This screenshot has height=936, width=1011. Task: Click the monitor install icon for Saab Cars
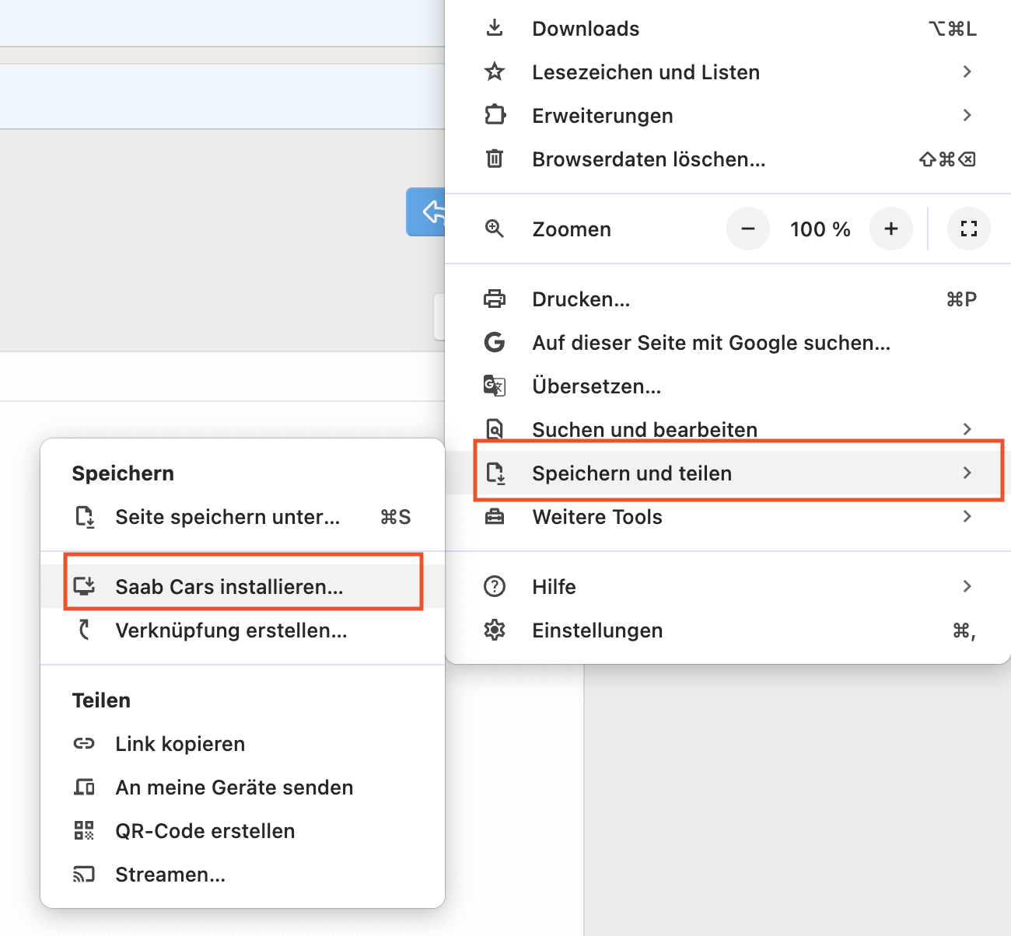[x=84, y=586]
